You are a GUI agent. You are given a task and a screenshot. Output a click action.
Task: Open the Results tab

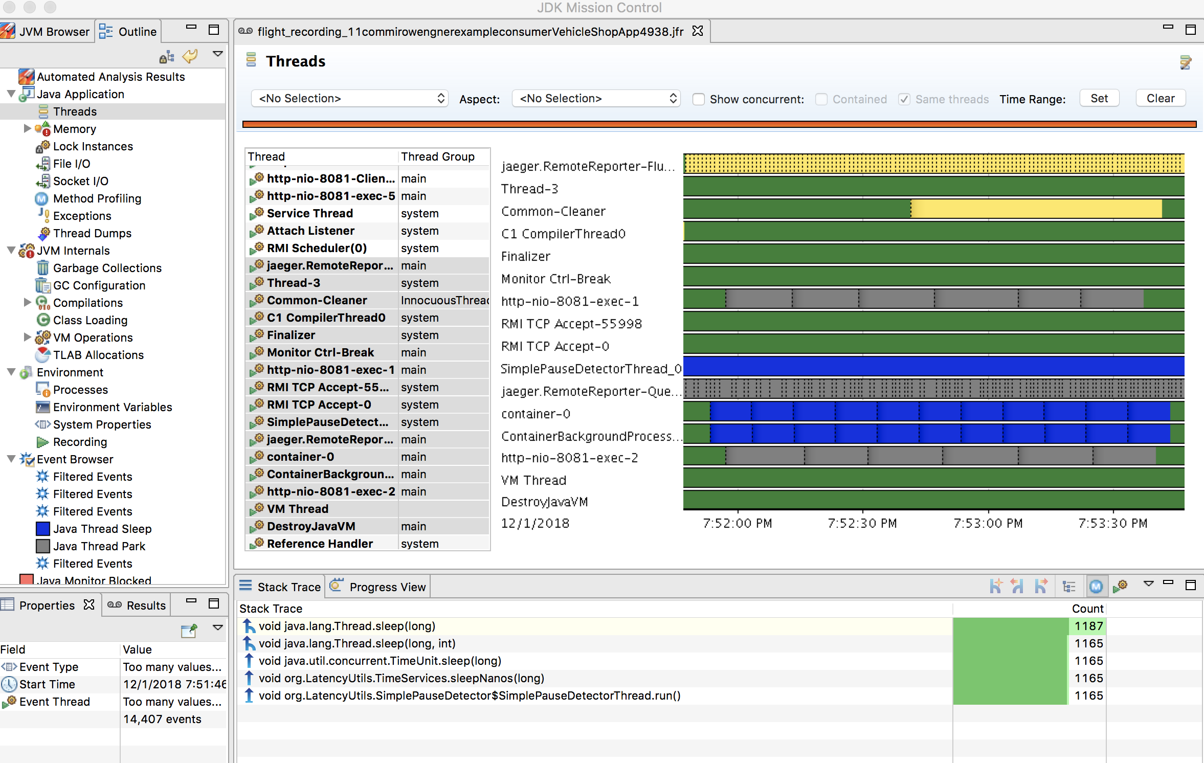tap(137, 605)
